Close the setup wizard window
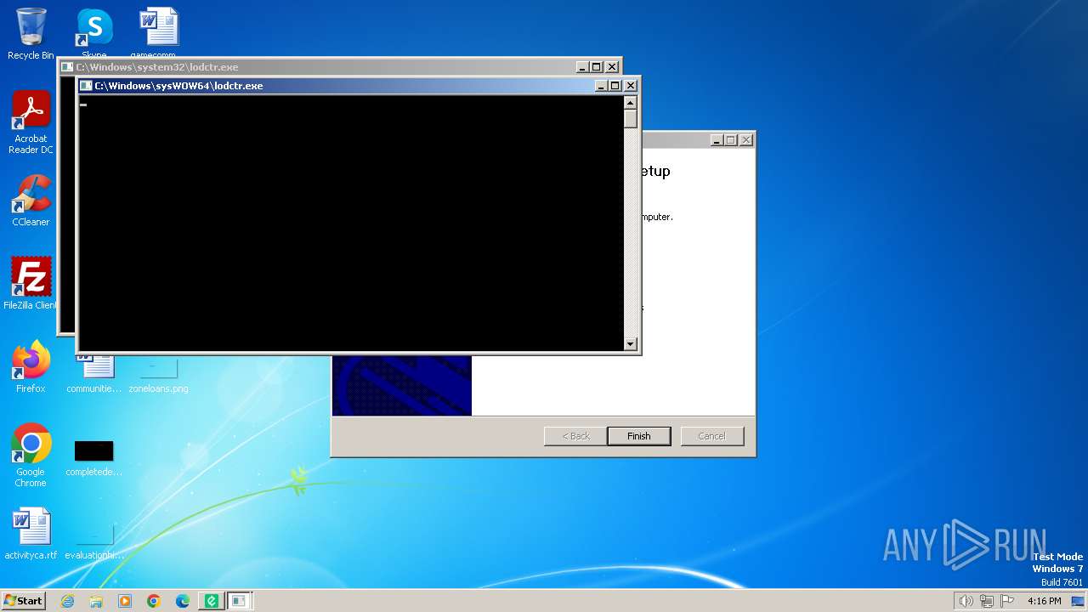 (x=746, y=140)
